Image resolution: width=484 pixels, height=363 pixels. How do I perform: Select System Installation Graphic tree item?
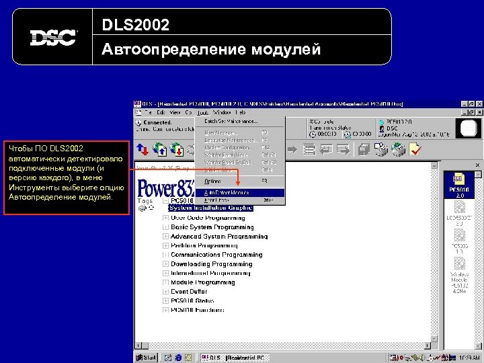(211, 208)
